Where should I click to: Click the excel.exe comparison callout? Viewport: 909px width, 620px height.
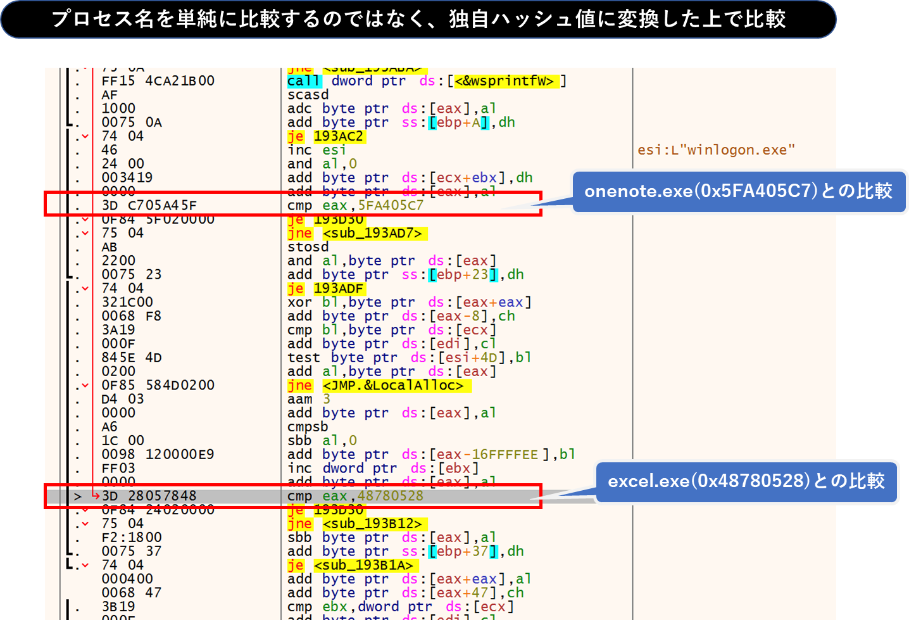(746, 481)
